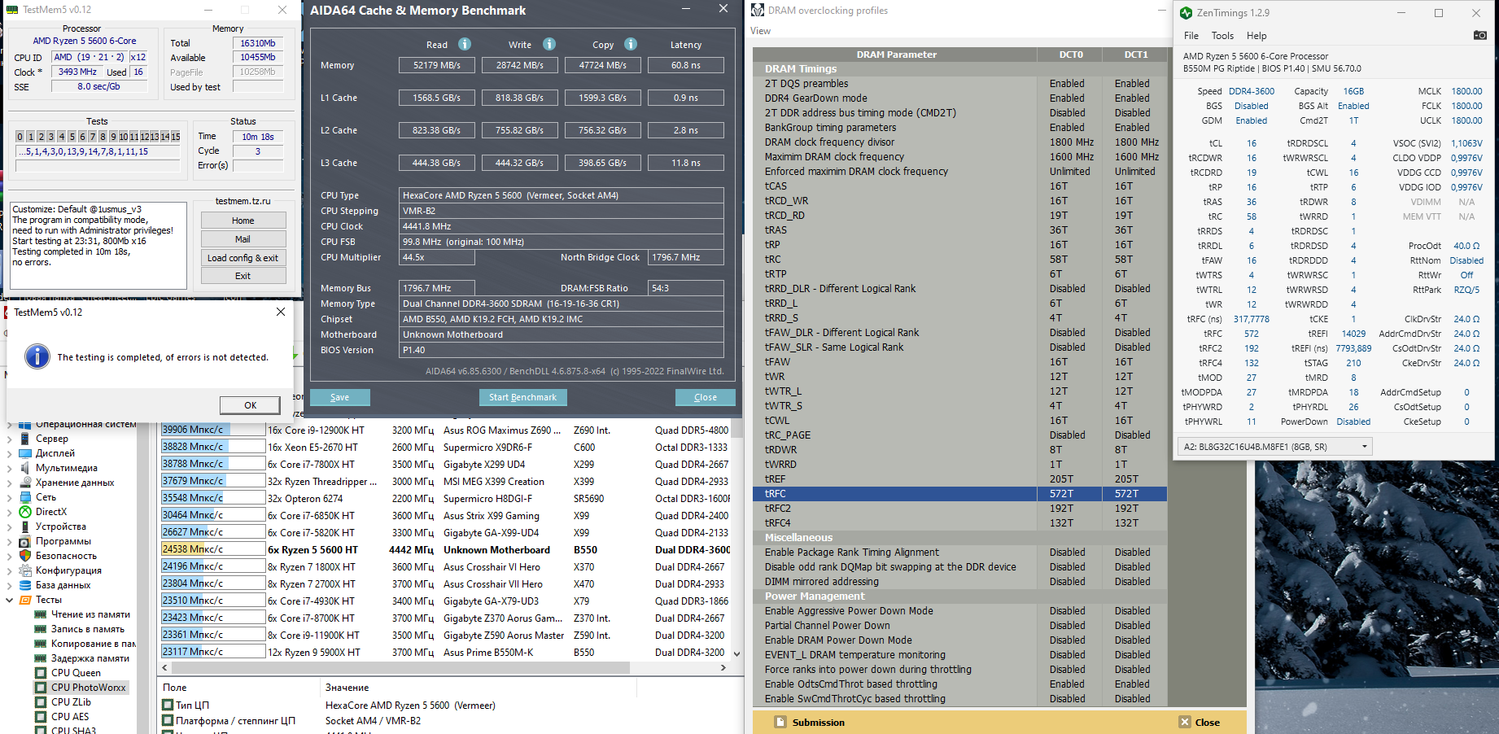Click the Exit button in TestMem5
Screen dimensions: 1499x734
243,276
